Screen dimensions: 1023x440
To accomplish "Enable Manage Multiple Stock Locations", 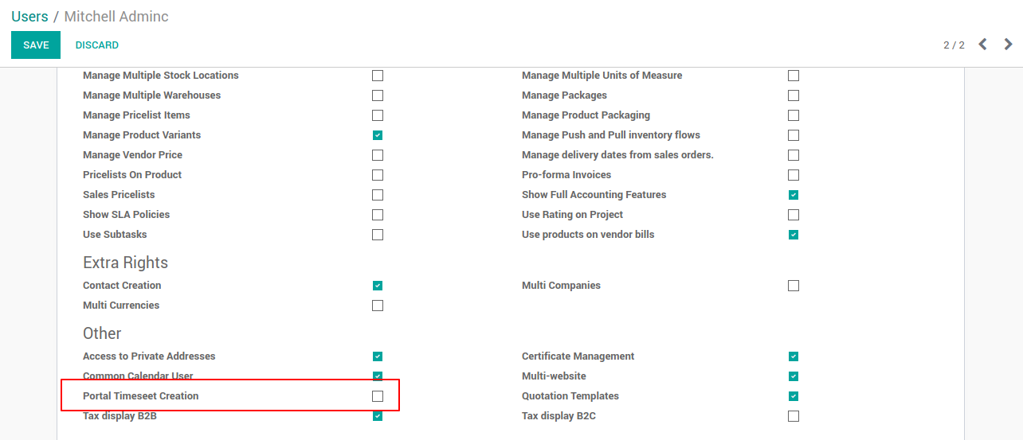I will tap(378, 76).
